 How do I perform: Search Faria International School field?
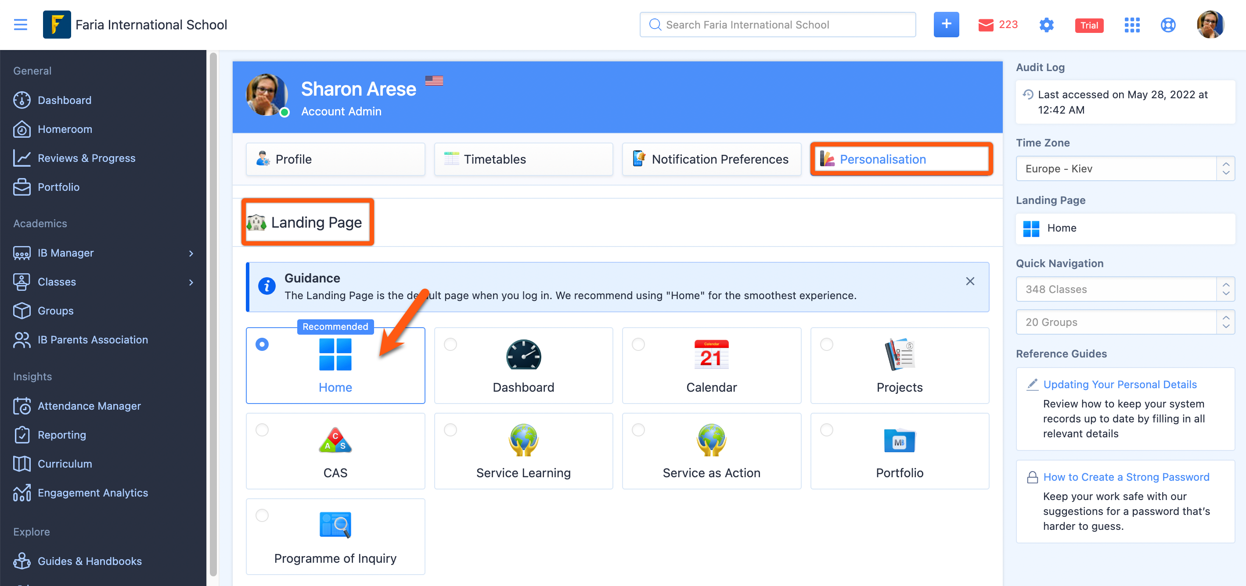point(777,25)
